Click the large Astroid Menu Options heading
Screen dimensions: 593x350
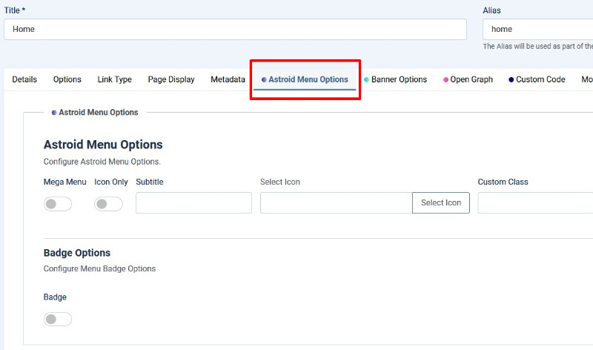[x=103, y=145]
